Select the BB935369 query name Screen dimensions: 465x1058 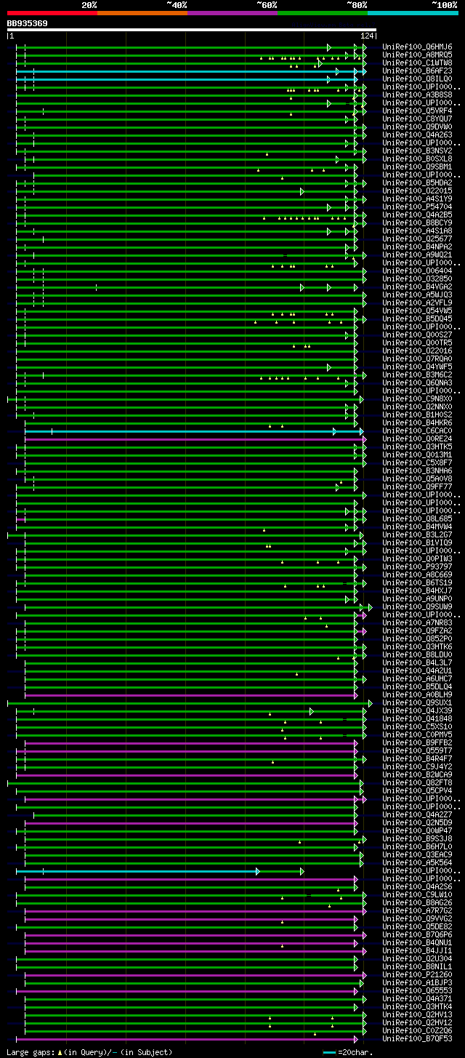28,23
